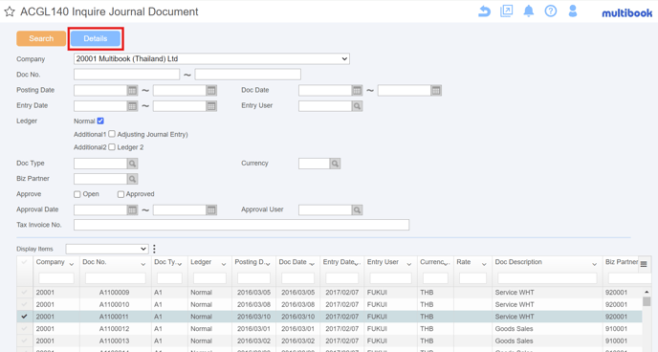Select the A1100013 document number cell
Viewport: 658px width, 352px height.
point(114,341)
